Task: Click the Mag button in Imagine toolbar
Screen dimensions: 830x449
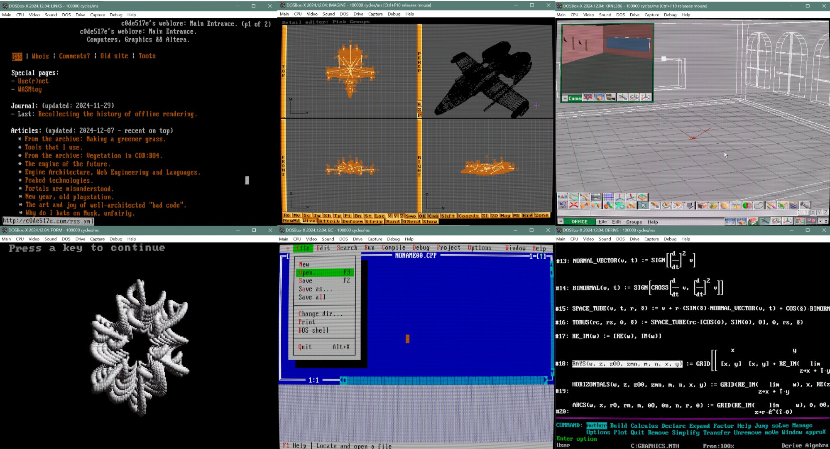Action: [506, 216]
